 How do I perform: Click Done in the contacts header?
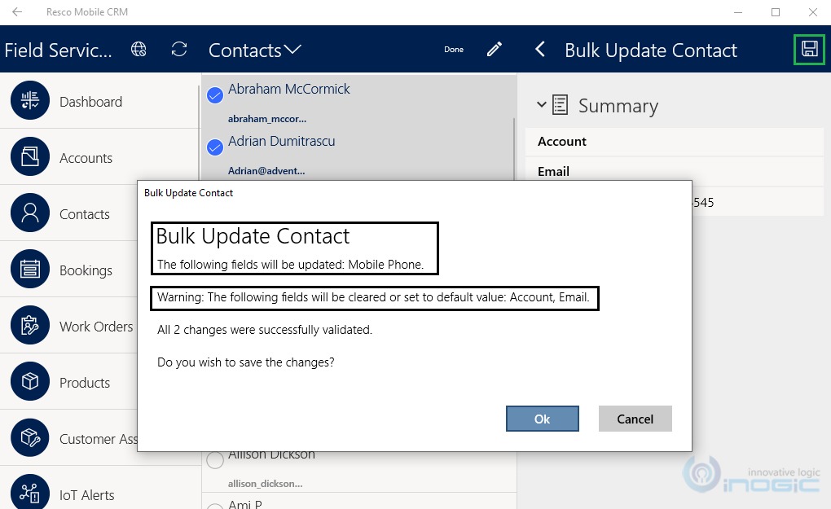pos(454,49)
